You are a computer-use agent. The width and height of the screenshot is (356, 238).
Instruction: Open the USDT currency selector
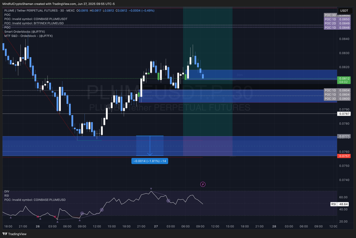pos(344,10)
